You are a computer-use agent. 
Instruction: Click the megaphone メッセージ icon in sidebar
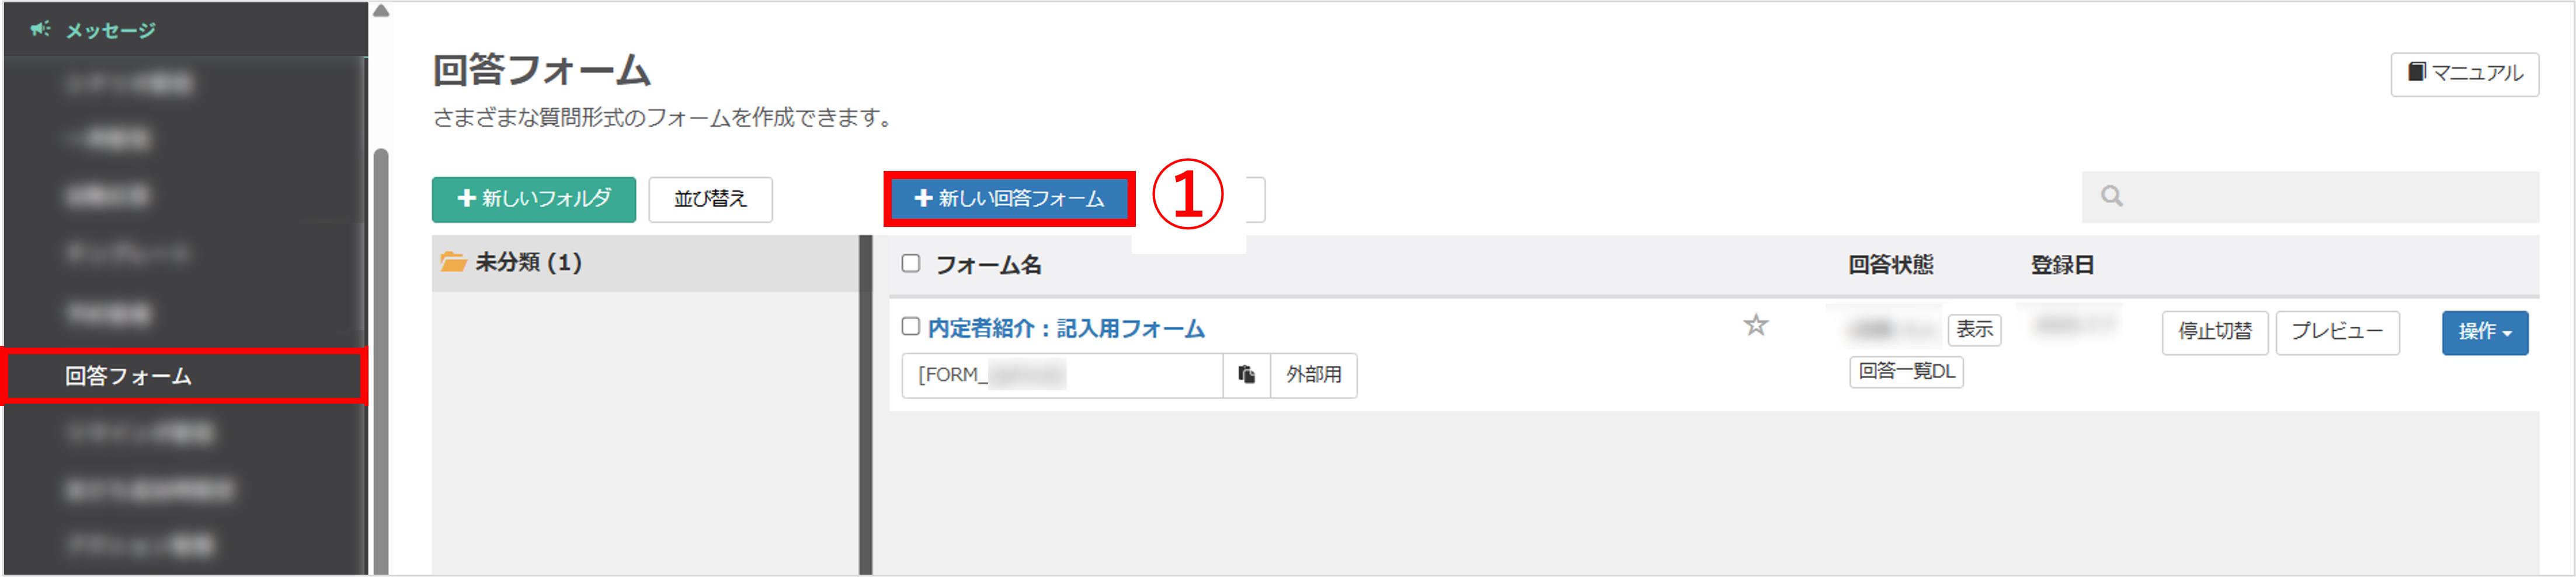pos(40,29)
